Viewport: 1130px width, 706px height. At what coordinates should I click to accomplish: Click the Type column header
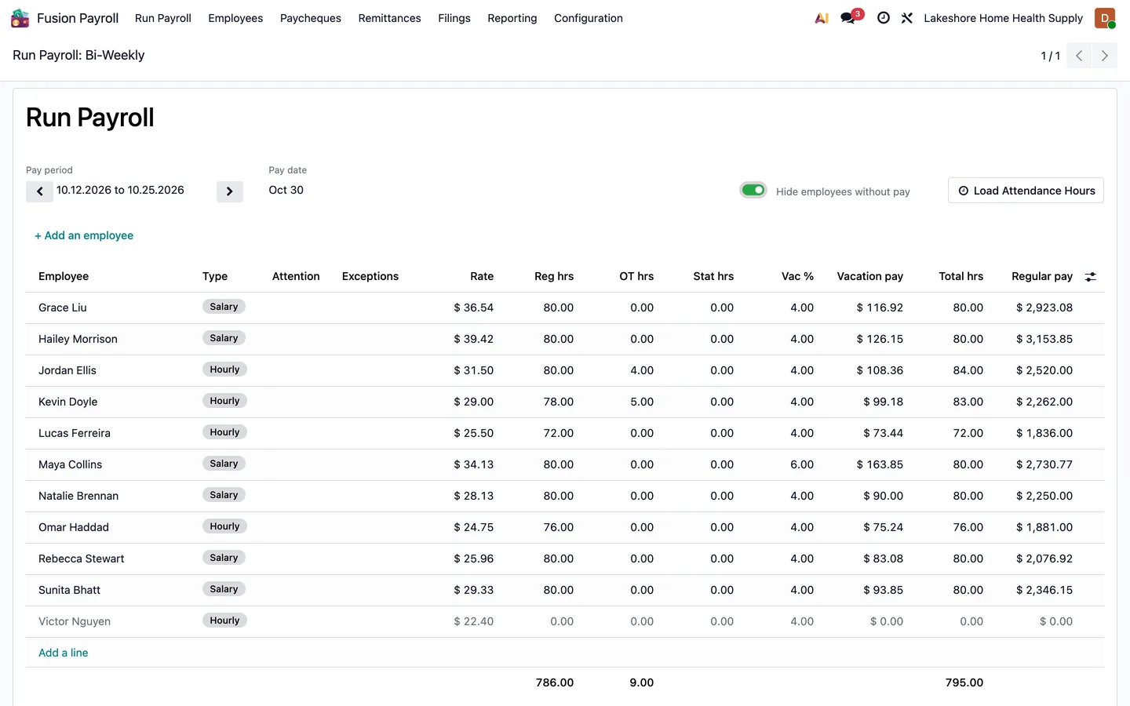pyautogui.click(x=215, y=276)
